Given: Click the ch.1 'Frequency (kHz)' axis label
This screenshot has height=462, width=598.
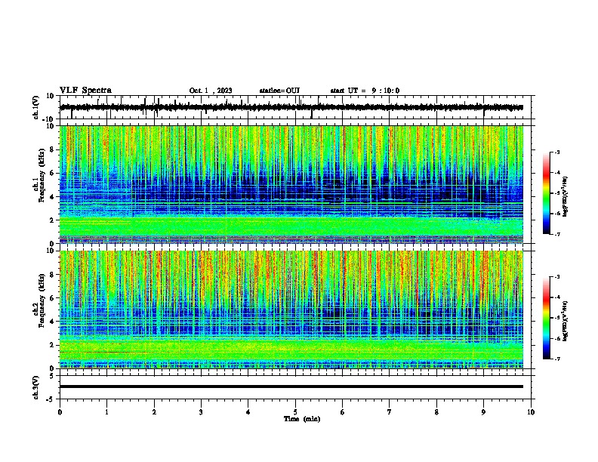Looking at the screenshot, I should 42,175.
